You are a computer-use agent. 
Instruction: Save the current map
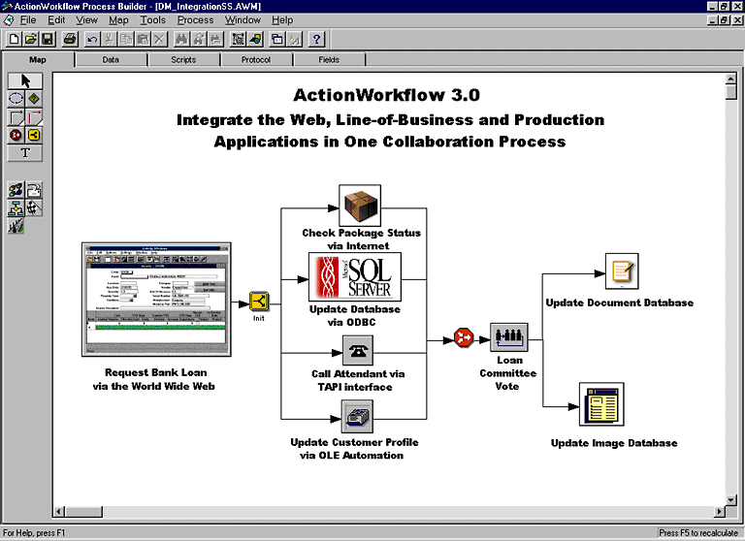click(x=47, y=39)
